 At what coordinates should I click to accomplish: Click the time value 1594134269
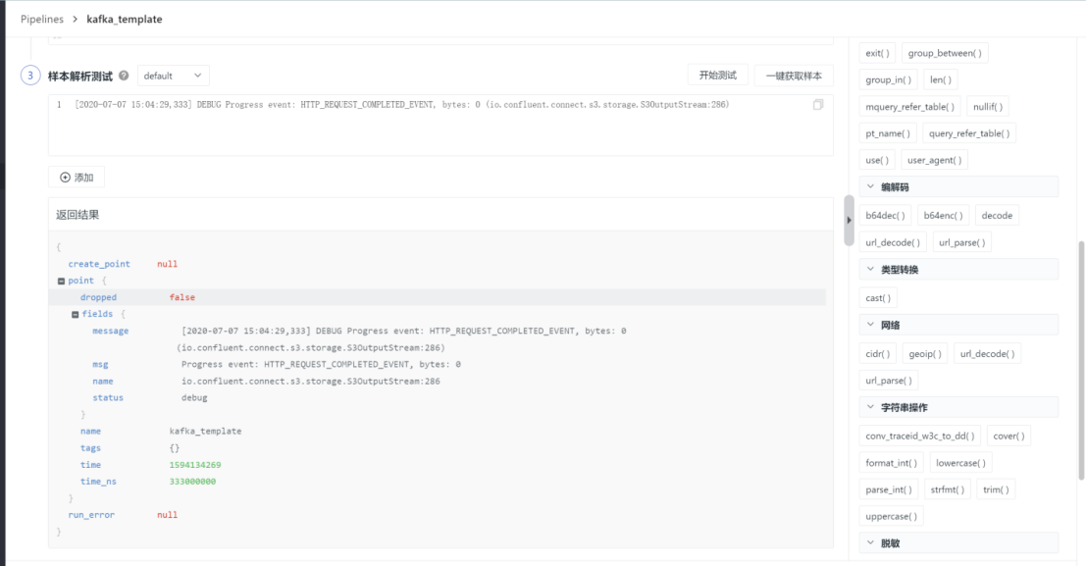(195, 465)
